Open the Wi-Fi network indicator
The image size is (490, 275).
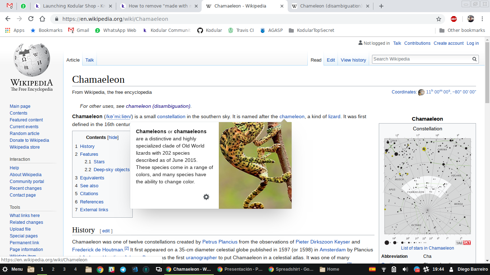(383, 269)
